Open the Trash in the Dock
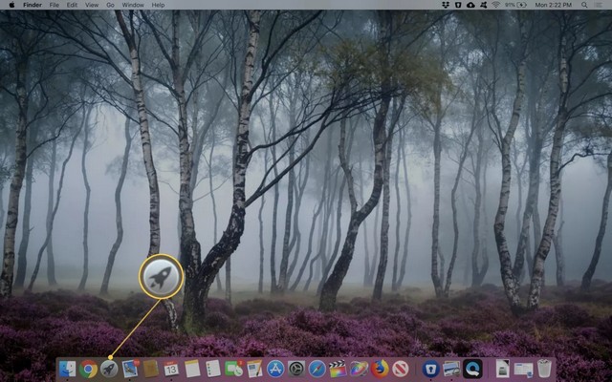This screenshot has height=382, width=612. pos(544,369)
